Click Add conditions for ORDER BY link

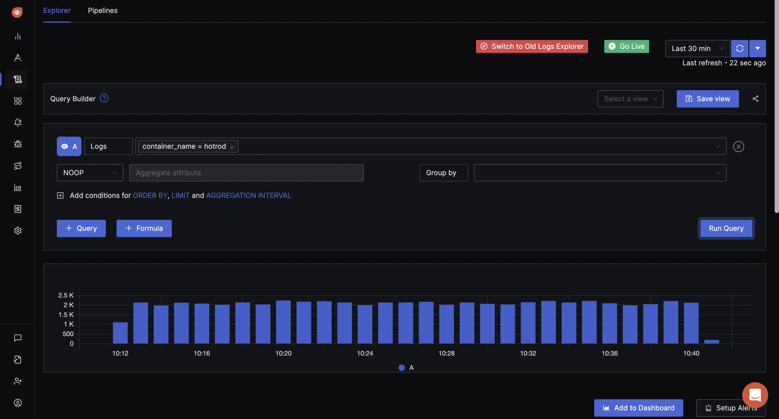pyautogui.click(x=150, y=195)
